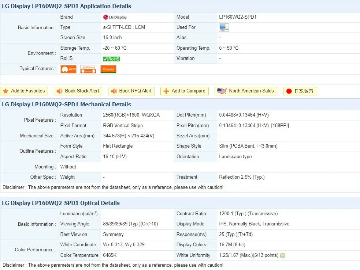This screenshot has height=270, width=360.
Task: Click the Landscape type orientation value
Action: (235, 157)
